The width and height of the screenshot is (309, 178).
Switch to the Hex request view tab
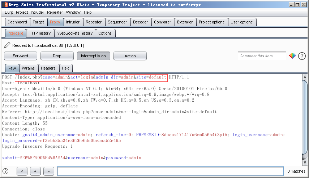[x=65, y=68]
